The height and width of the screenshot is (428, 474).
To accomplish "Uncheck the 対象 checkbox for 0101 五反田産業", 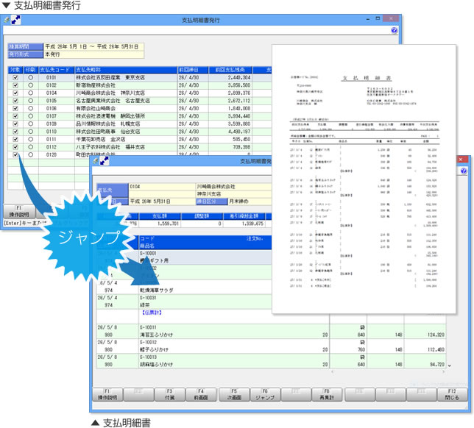I will [x=15, y=78].
